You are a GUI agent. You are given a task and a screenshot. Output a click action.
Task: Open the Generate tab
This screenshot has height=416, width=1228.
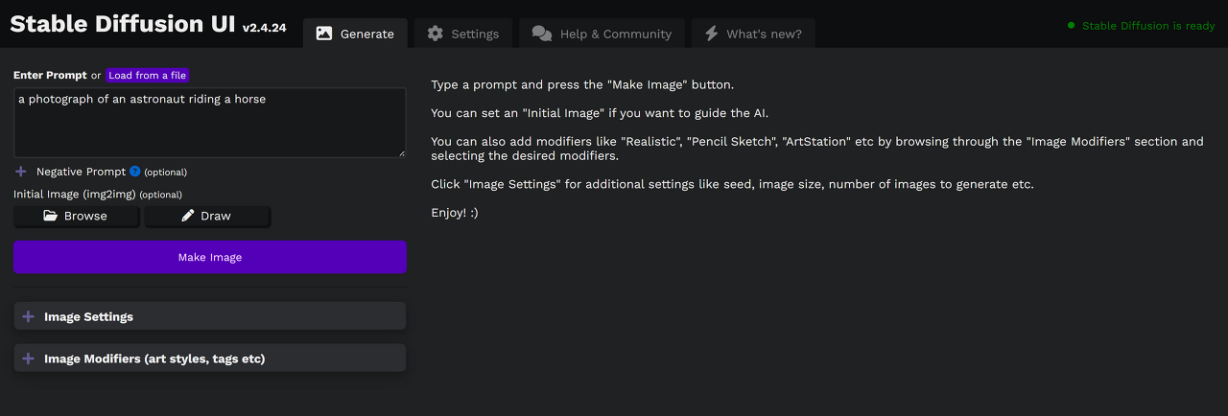pos(355,34)
